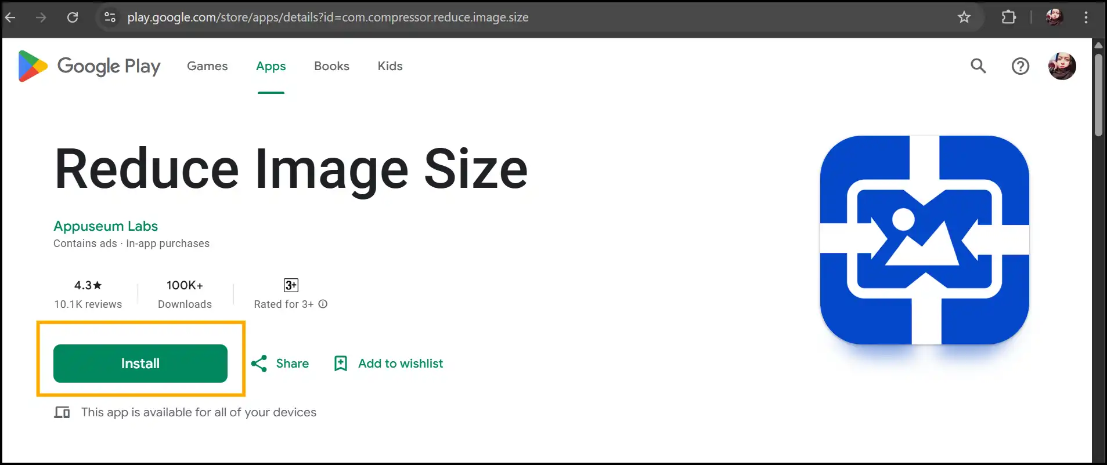Click the Reduce Image Size app icon
The width and height of the screenshot is (1107, 465).
click(925, 240)
